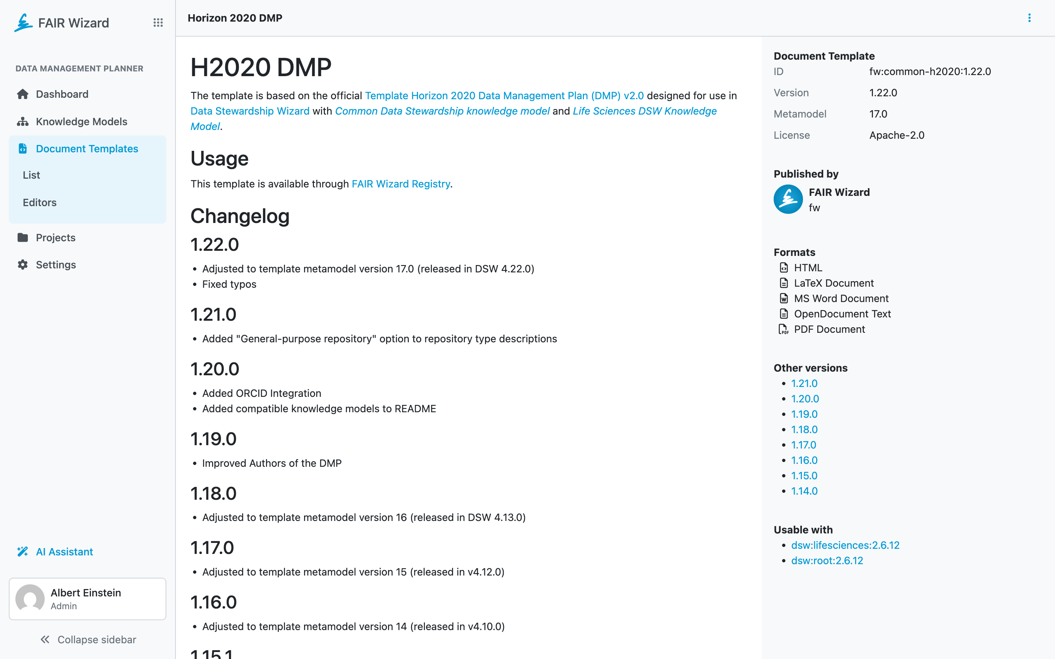Open Knowledge Models in the sidebar

click(x=87, y=122)
